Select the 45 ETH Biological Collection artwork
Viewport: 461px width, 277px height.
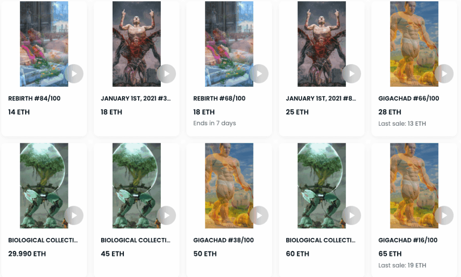137,185
